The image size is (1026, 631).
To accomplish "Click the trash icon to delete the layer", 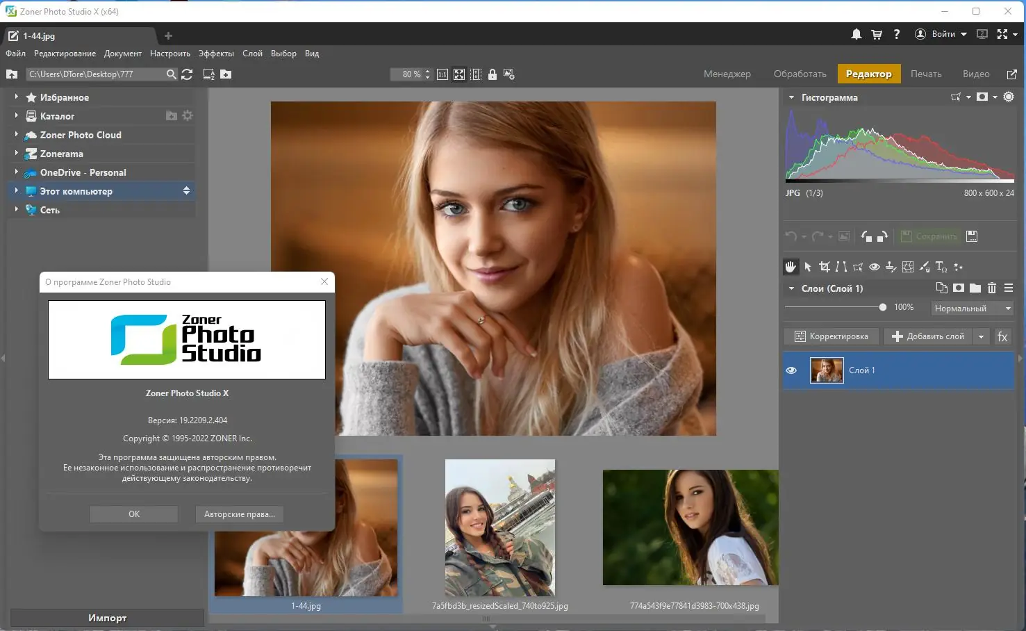I will pyautogui.click(x=992, y=288).
